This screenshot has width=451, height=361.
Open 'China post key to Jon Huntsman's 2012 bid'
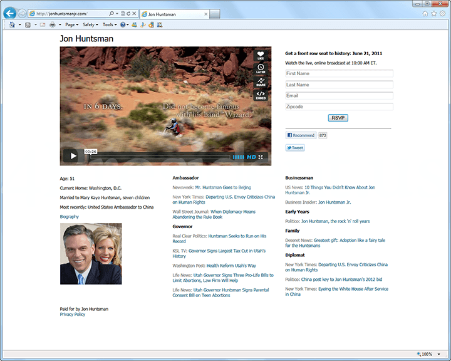342,280
